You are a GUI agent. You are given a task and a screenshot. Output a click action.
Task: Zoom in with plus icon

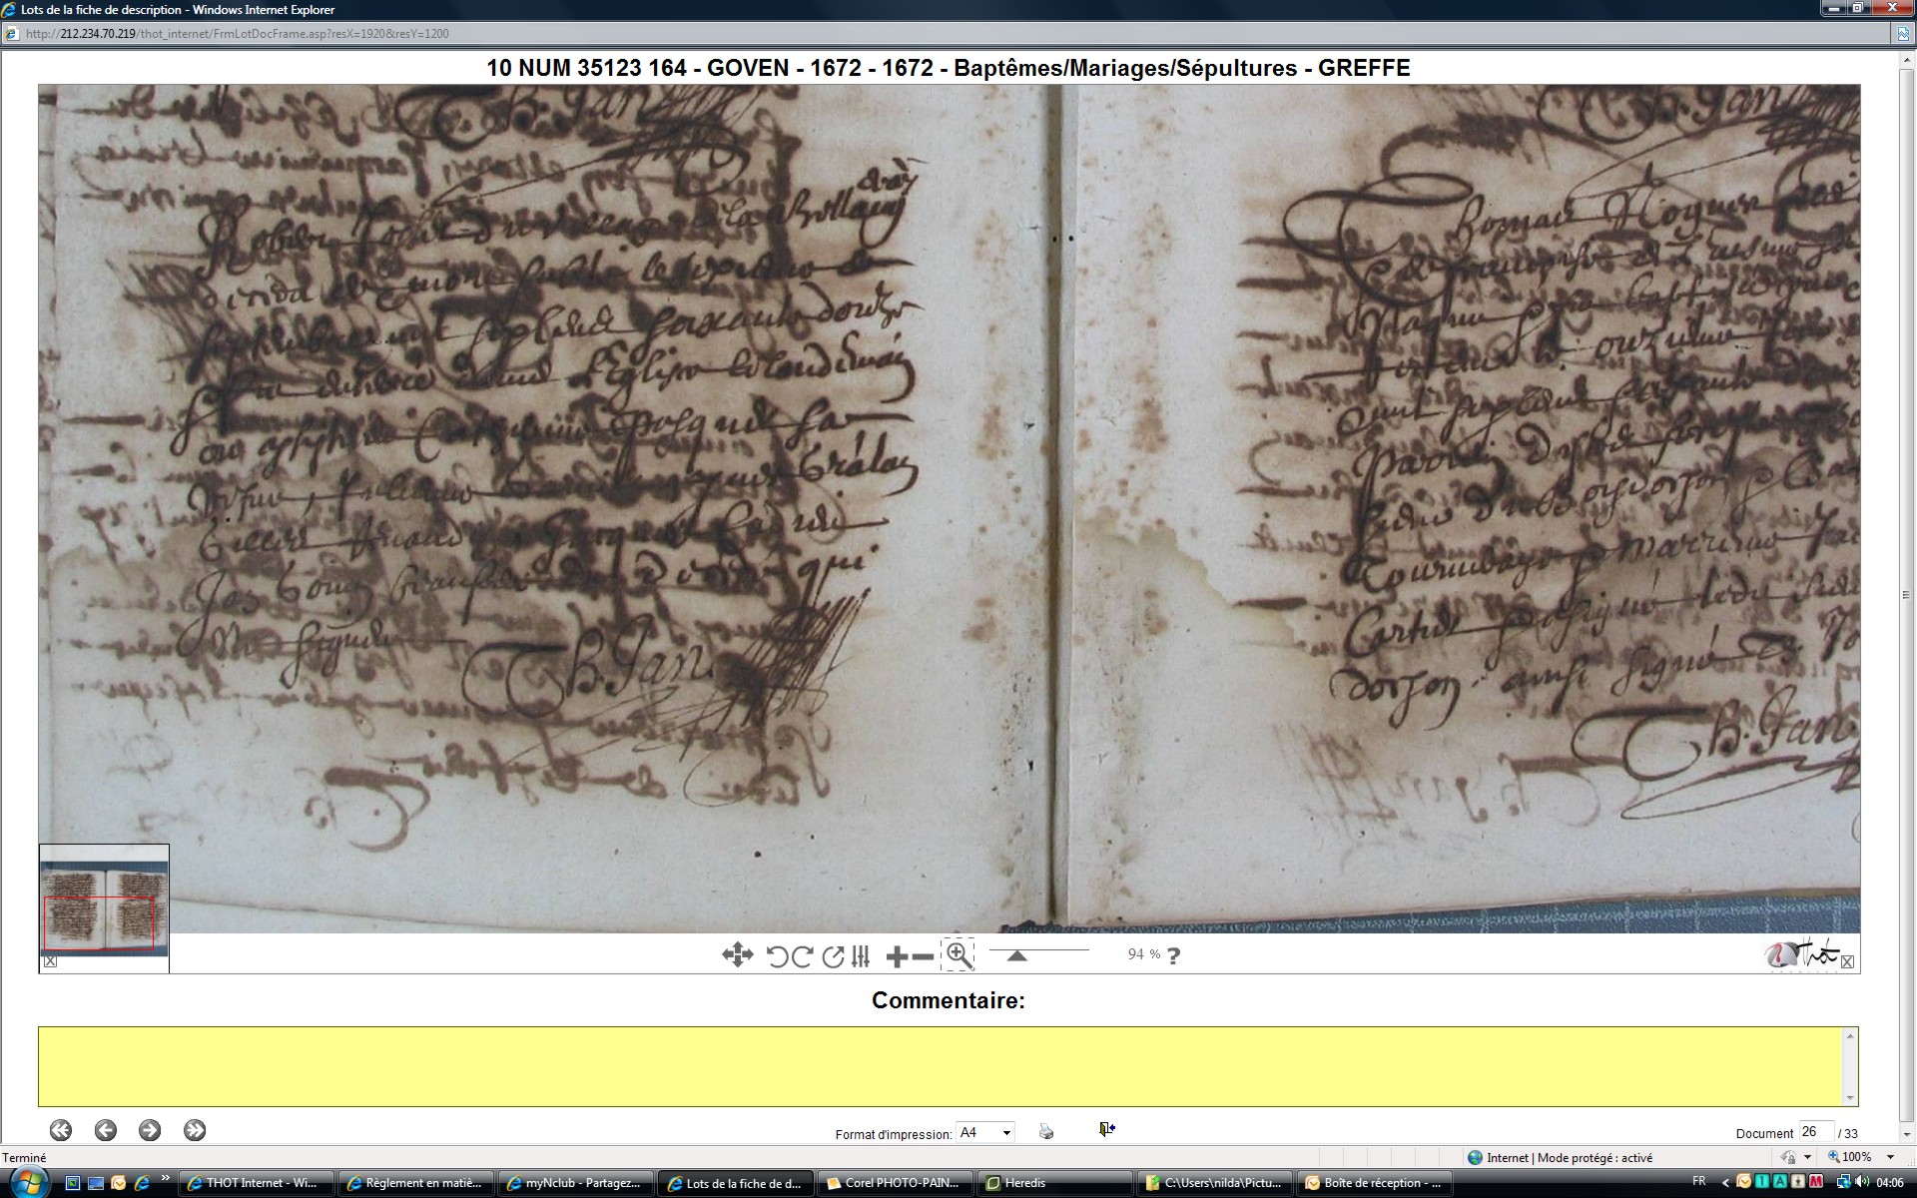[x=897, y=956]
